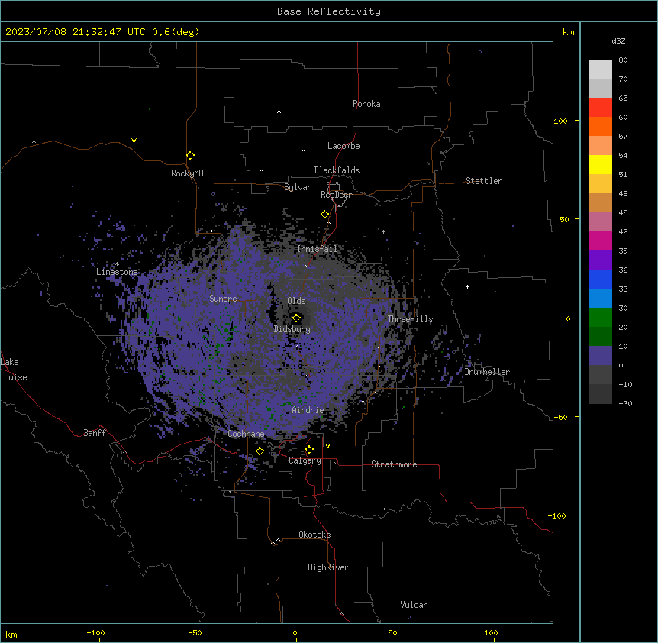
Task: Click the Drumheller label
Action: (487, 372)
